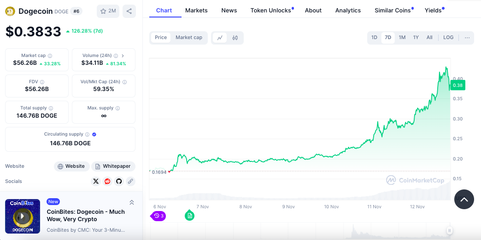Open Volume (24h) info icon

pos(116,56)
